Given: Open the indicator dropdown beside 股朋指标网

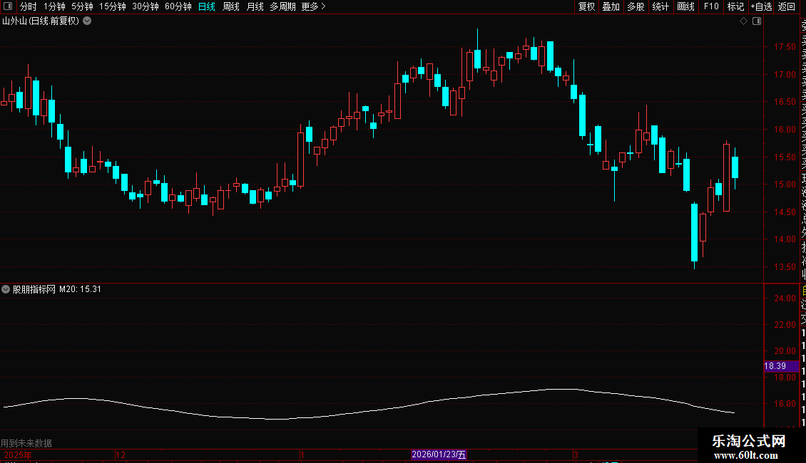Looking at the screenshot, I should 6,289.
